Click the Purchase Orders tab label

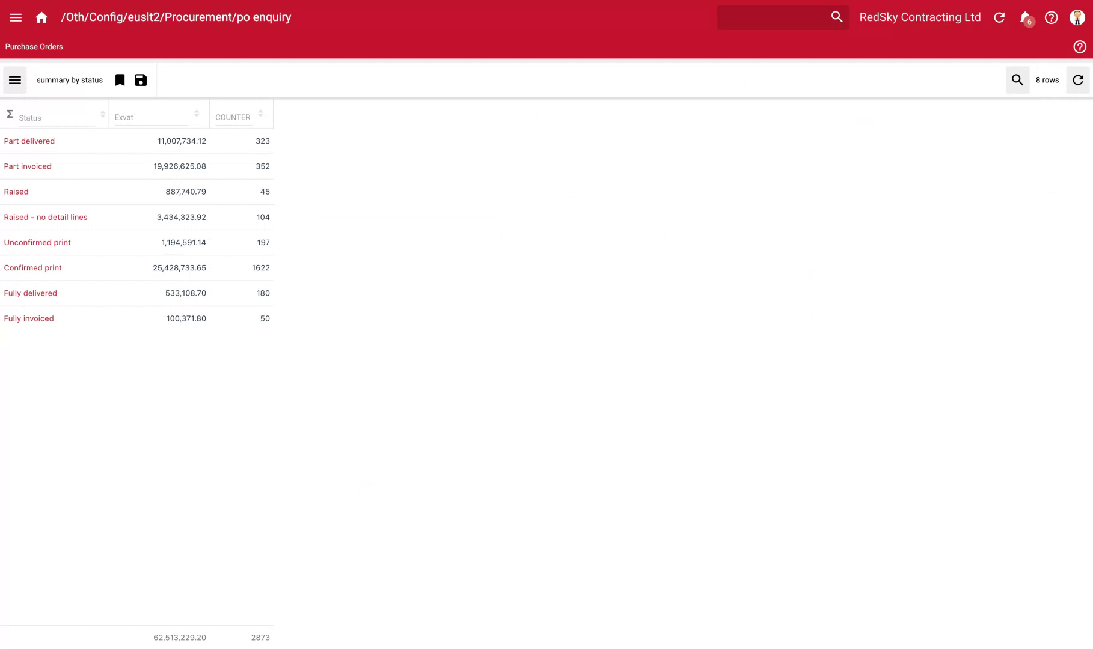pyautogui.click(x=34, y=46)
